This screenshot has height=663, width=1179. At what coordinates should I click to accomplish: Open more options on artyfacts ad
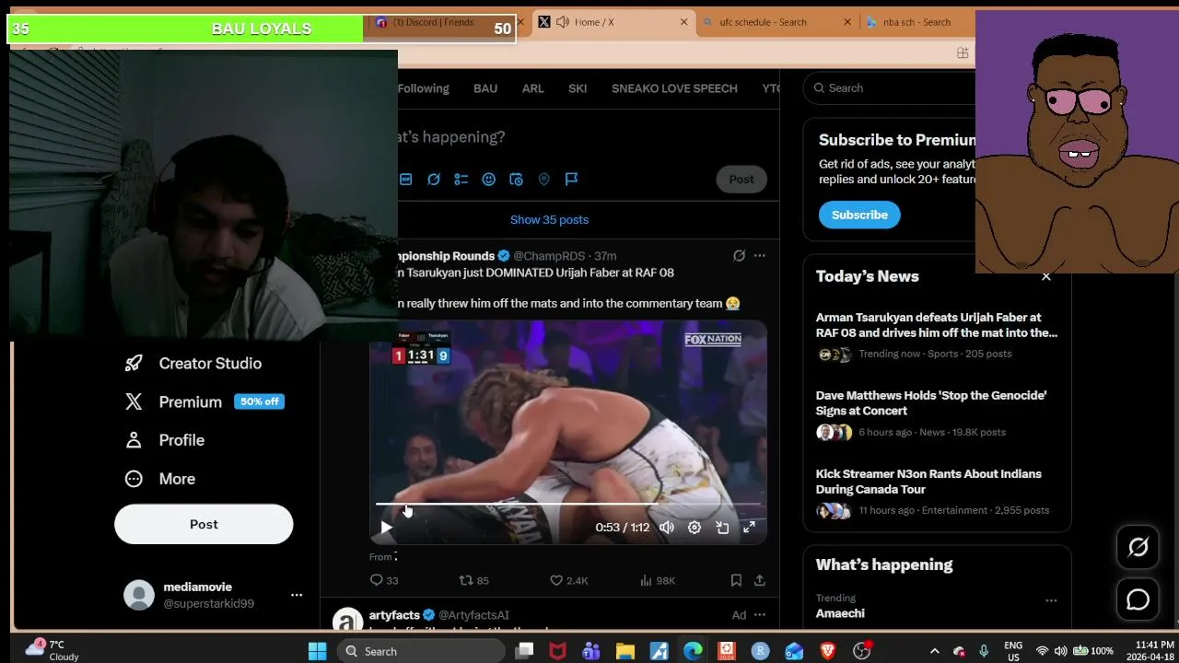(x=760, y=615)
